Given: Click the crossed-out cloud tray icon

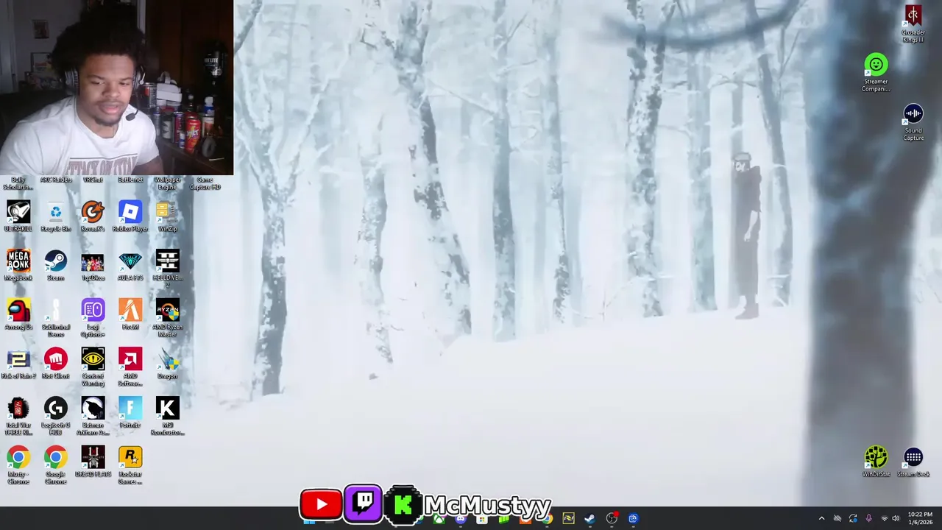Looking at the screenshot, I should (837, 518).
